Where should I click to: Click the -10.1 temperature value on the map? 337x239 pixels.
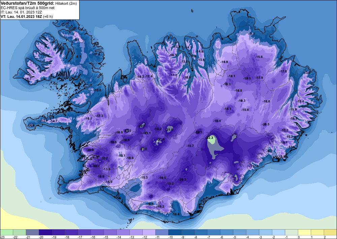pos(122,155)
